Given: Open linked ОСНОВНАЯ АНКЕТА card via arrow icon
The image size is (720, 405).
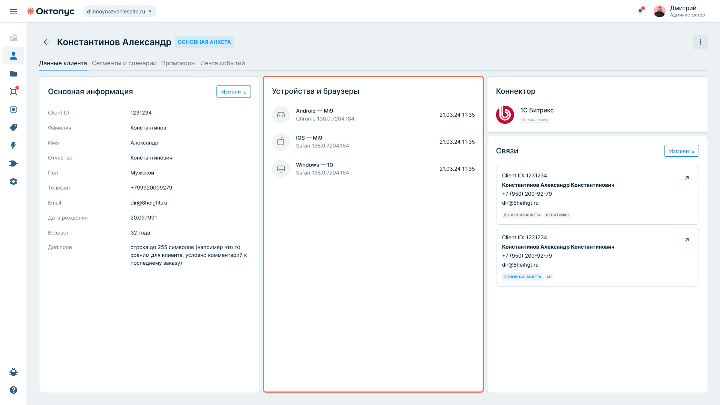Looking at the screenshot, I should point(687,240).
